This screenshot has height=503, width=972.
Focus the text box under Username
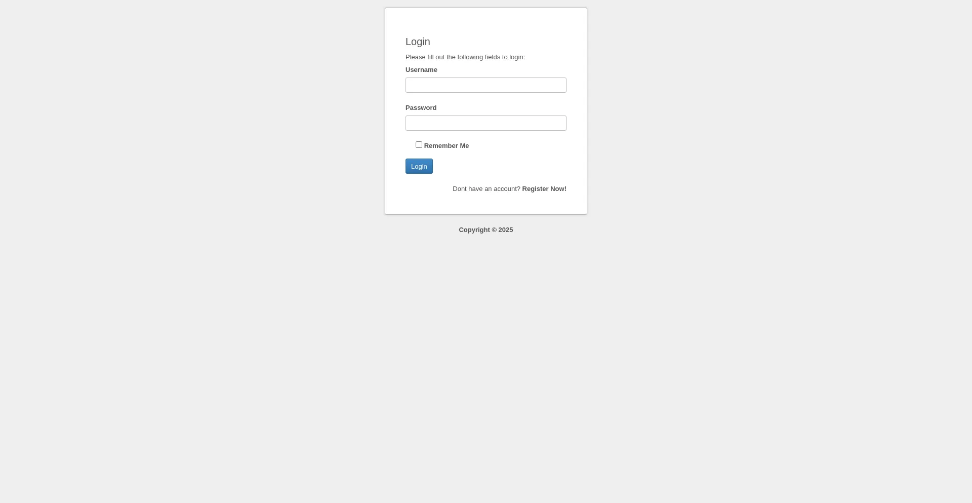pos(486,85)
